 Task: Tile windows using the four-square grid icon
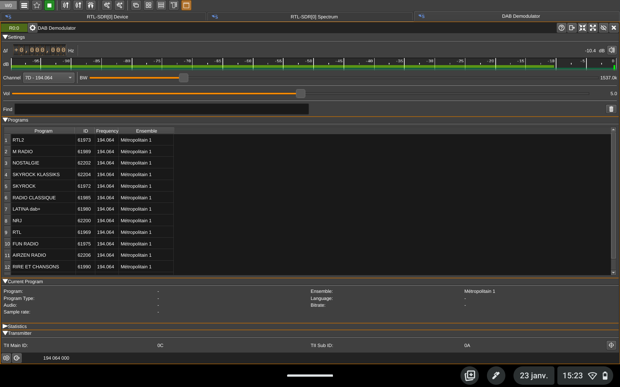(149, 5)
